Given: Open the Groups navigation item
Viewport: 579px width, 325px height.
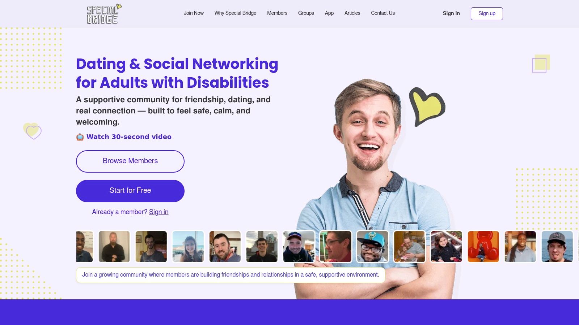Looking at the screenshot, I should tap(306, 13).
